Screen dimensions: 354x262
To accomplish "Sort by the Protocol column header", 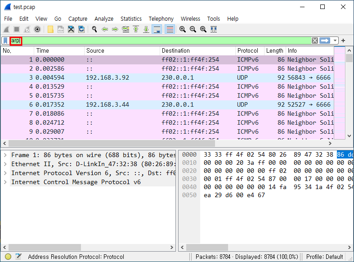I will [250, 51].
